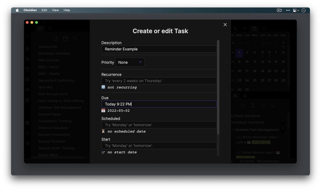Screen dimensions: 321x190
Task: Open 'Mike Schmitz' note
Action: [49, 60]
